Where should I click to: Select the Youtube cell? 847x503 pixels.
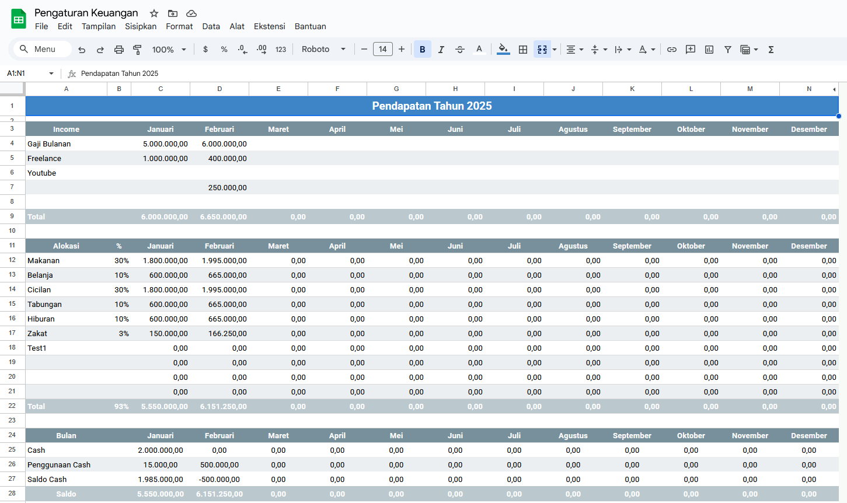pos(66,173)
